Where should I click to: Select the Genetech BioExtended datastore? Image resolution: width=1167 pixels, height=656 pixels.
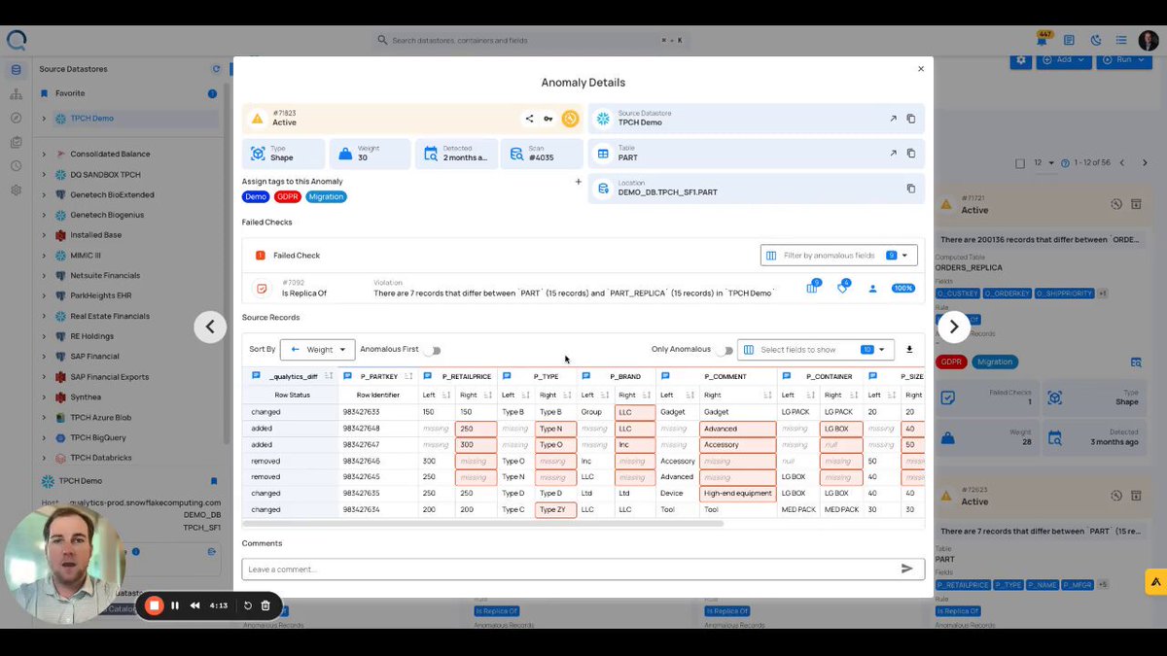112,194
